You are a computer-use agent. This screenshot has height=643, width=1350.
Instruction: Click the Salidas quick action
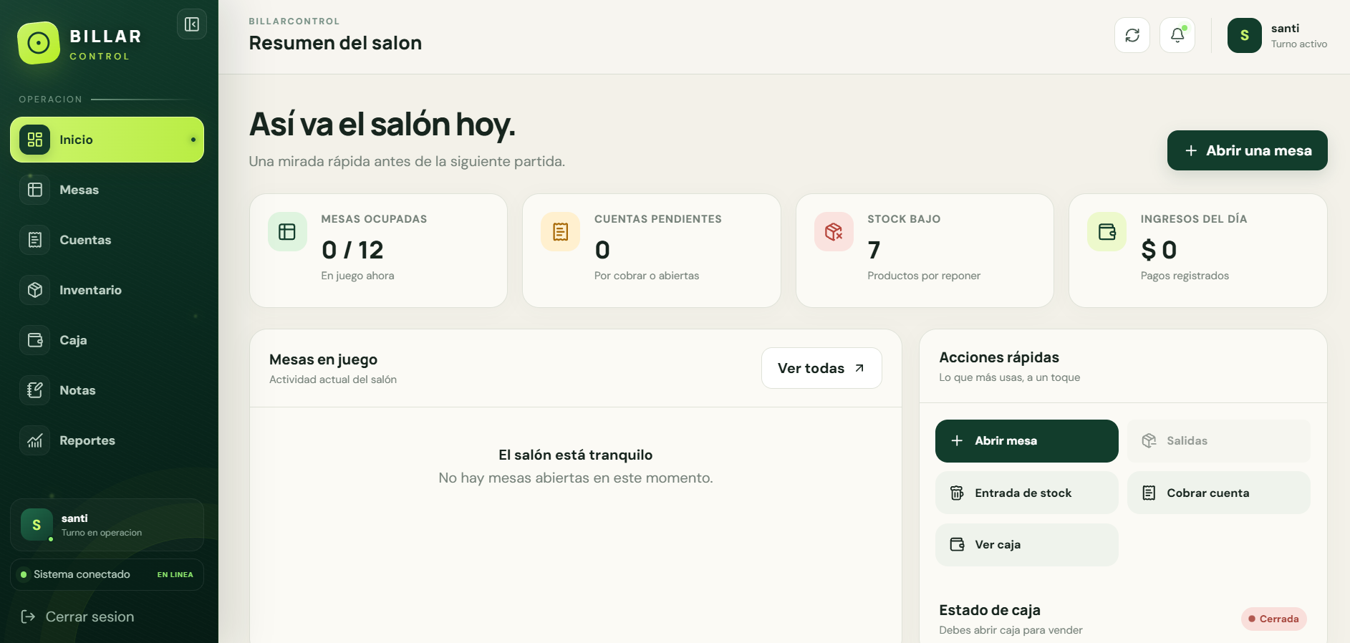[x=1218, y=441]
